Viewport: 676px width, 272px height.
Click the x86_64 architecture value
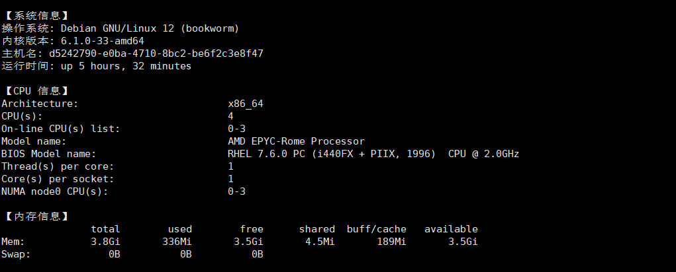coord(246,104)
